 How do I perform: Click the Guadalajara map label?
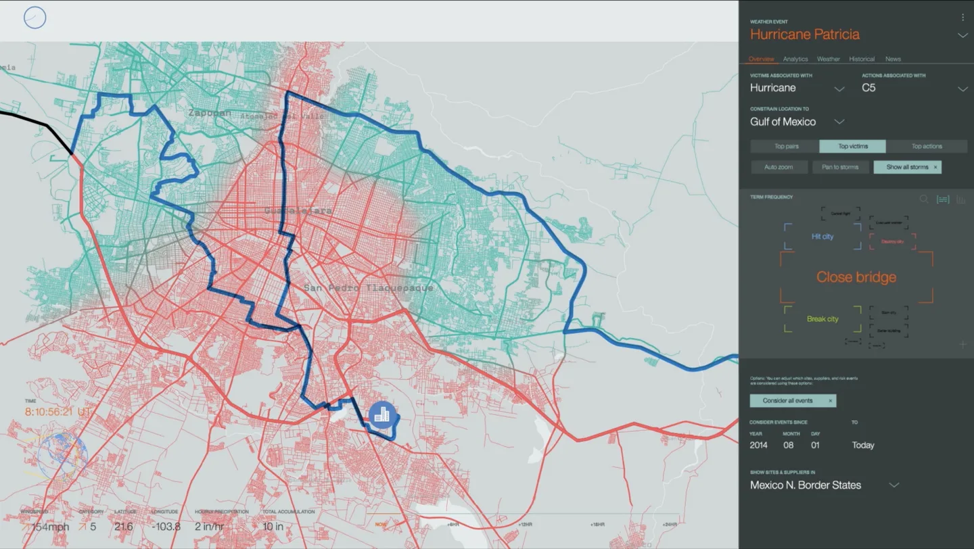[x=298, y=211]
